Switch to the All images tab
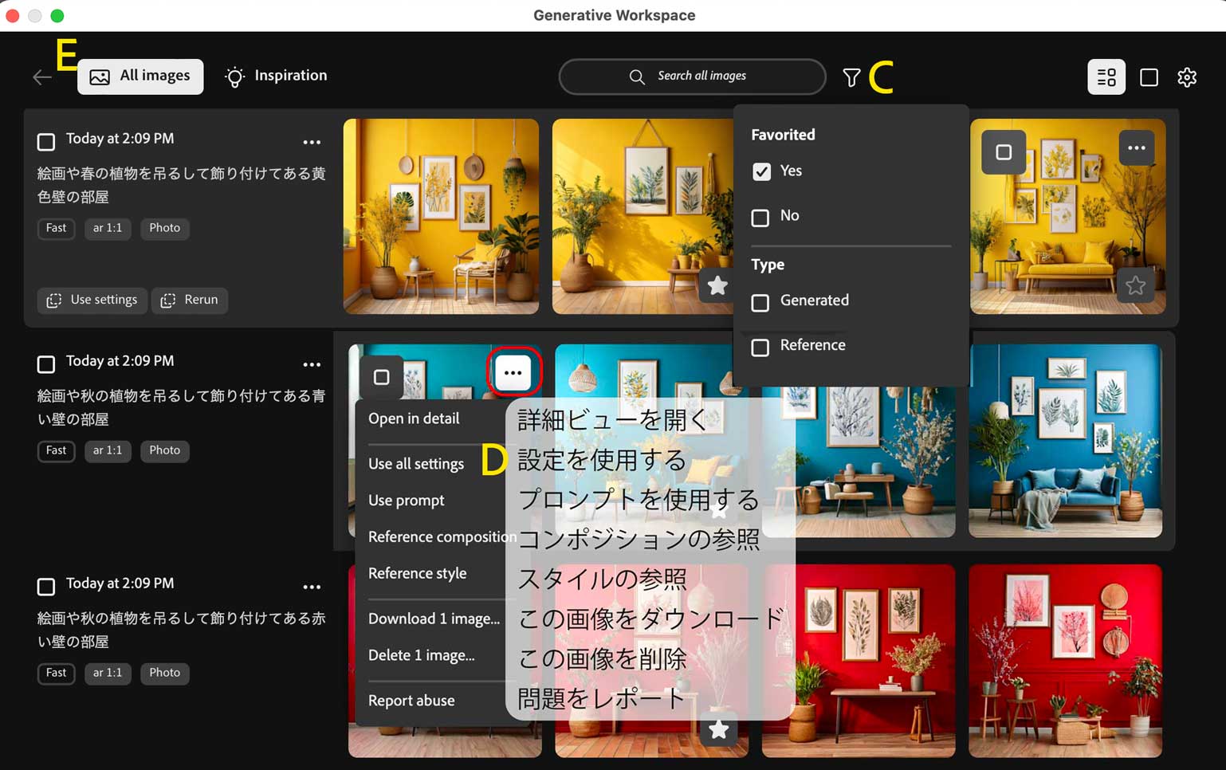The image size is (1226, 770). tap(140, 76)
